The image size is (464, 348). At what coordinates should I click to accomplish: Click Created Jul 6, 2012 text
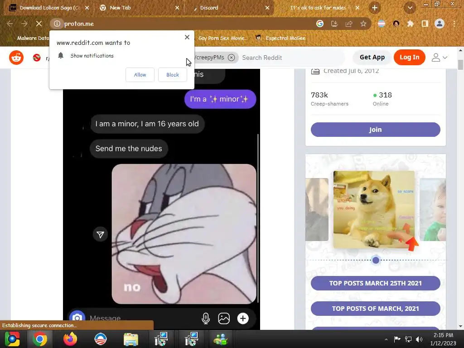(x=351, y=71)
